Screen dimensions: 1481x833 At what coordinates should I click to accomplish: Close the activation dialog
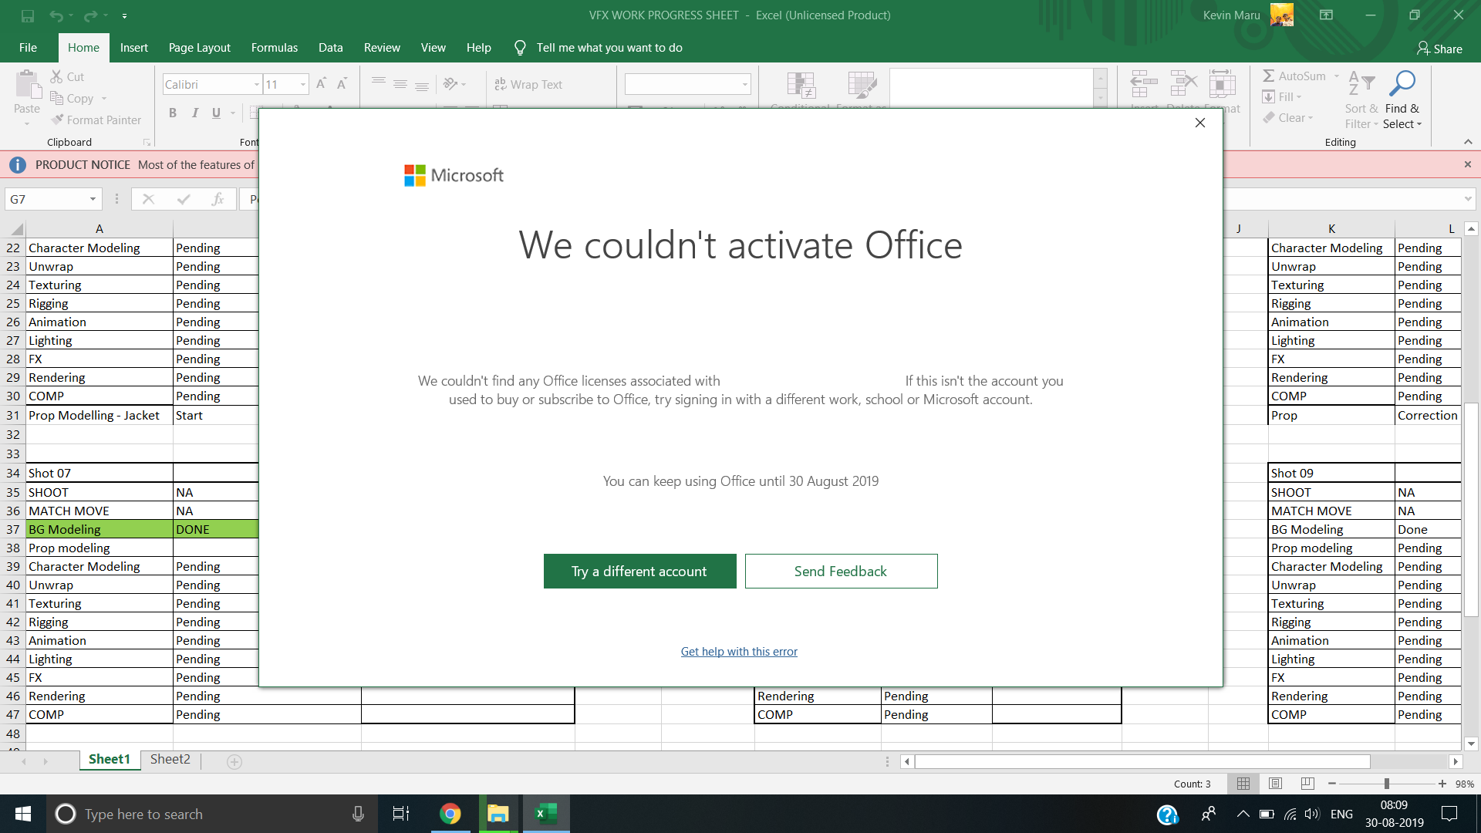(x=1200, y=123)
